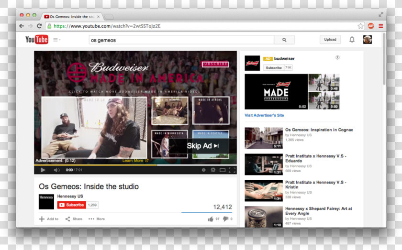Subscribe to Hennessy US with the red button
The width and height of the screenshot is (402, 250).
coord(71,205)
